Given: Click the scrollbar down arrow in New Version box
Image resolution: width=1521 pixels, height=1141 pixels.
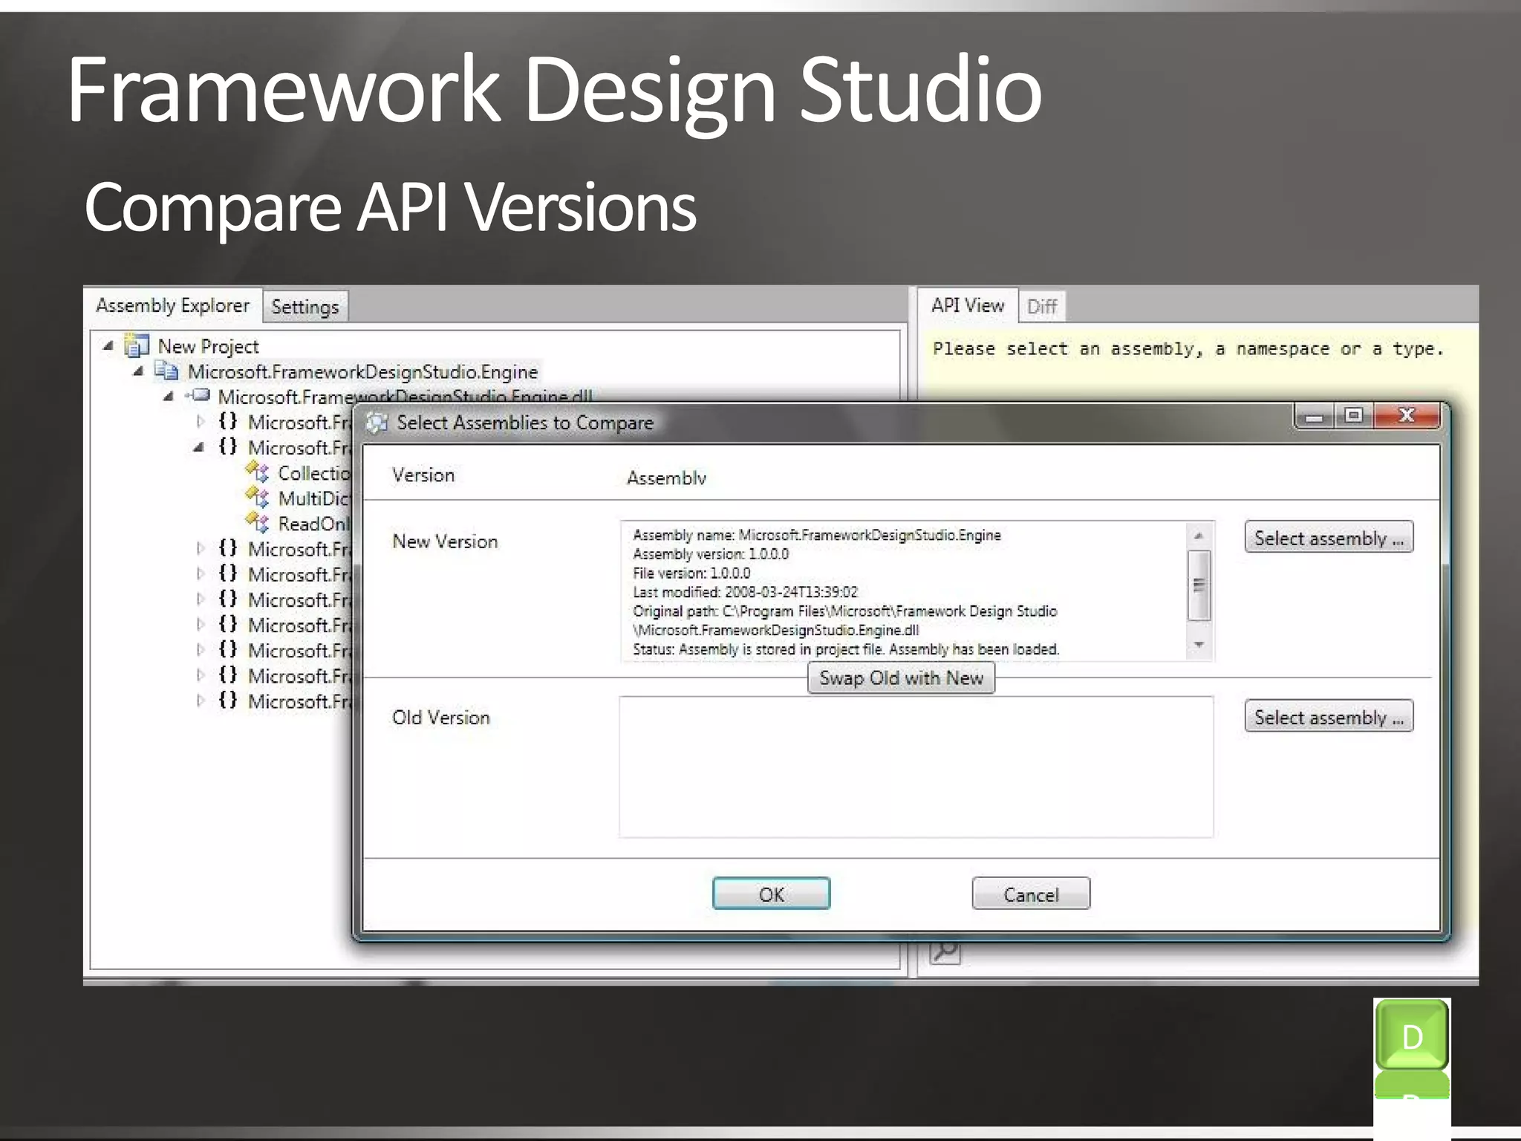Looking at the screenshot, I should click(1199, 645).
